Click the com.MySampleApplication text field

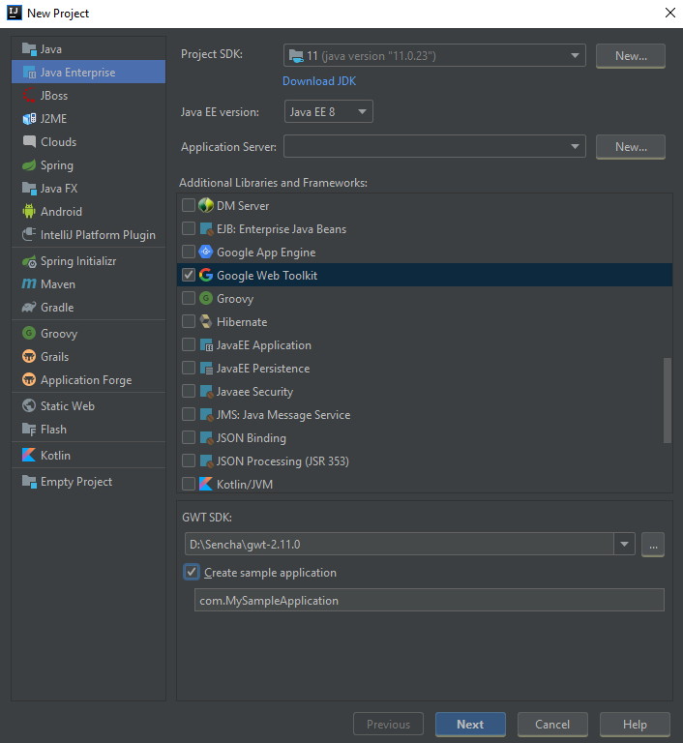[429, 600]
